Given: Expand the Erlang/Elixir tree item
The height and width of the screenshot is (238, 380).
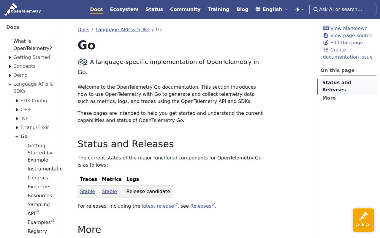Looking at the screenshot, I should click(17, 128).
